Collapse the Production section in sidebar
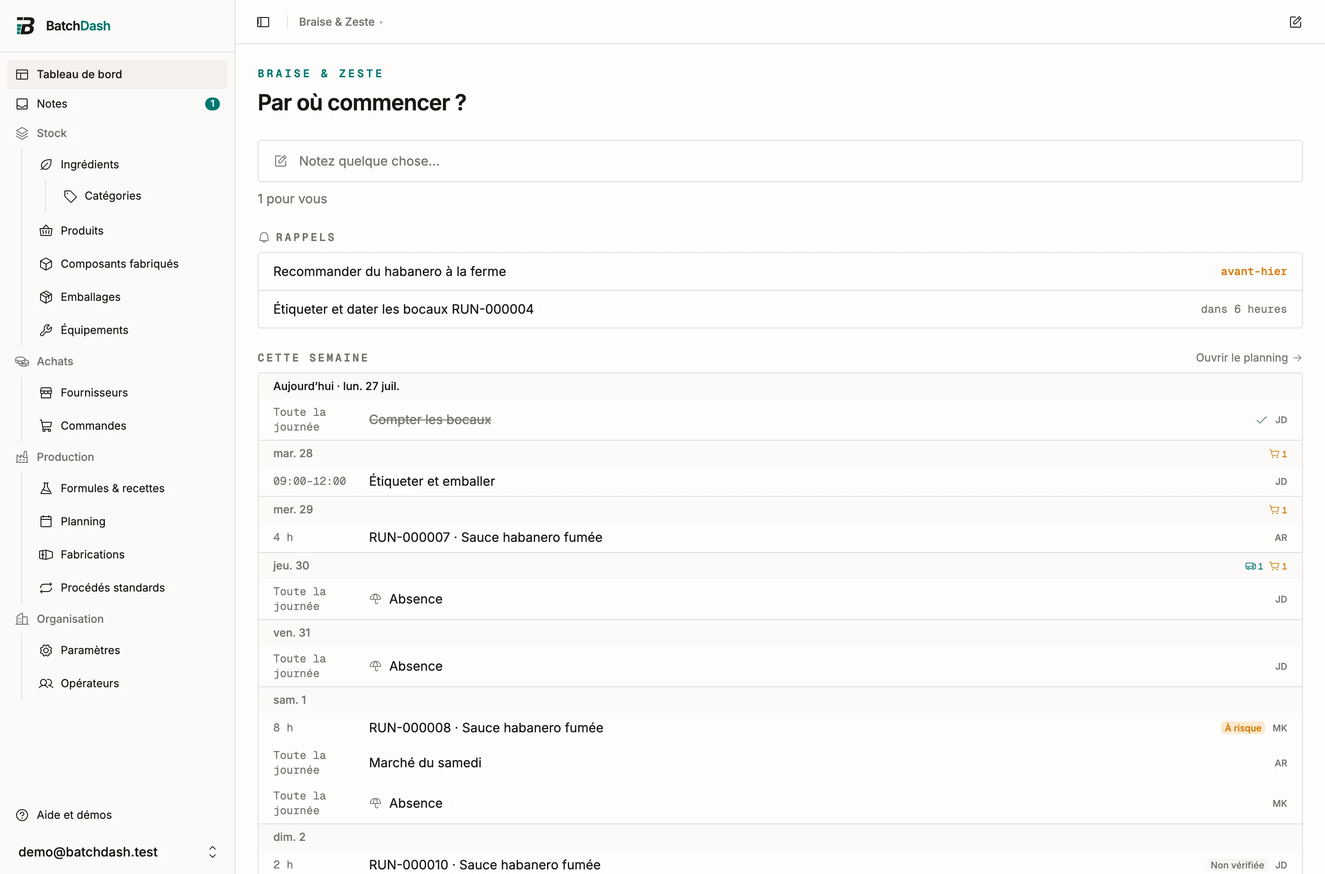Image resolution: width=1325 pixels, height=874 pixels. pyautogui.click(x=65, y=457)
